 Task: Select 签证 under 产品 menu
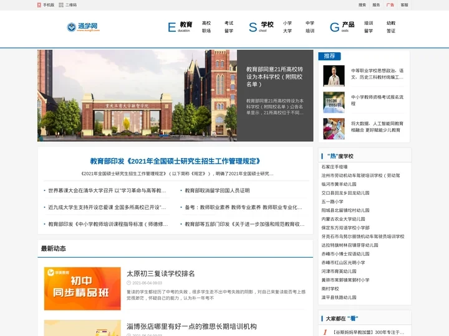(391, 30)
